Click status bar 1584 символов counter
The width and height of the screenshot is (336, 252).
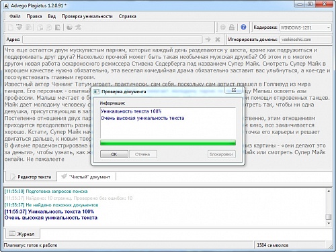[273, 245]
